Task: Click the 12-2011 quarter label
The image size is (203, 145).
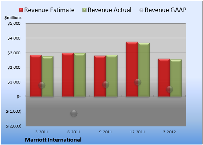Action: [x=137, y=132]
